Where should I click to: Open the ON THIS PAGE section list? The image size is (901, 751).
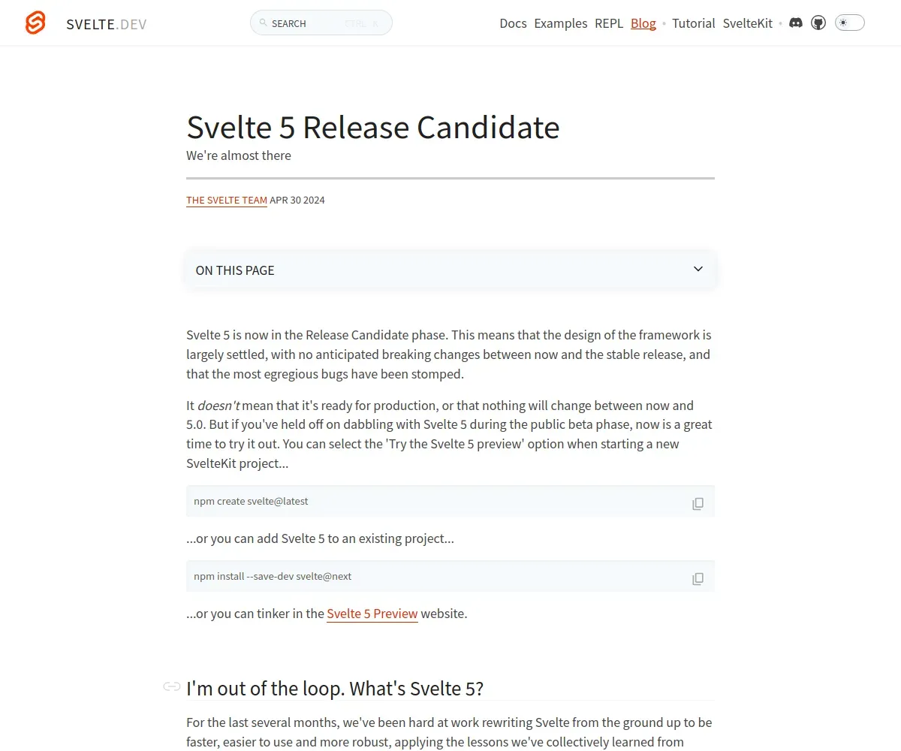tap(235, 270)
